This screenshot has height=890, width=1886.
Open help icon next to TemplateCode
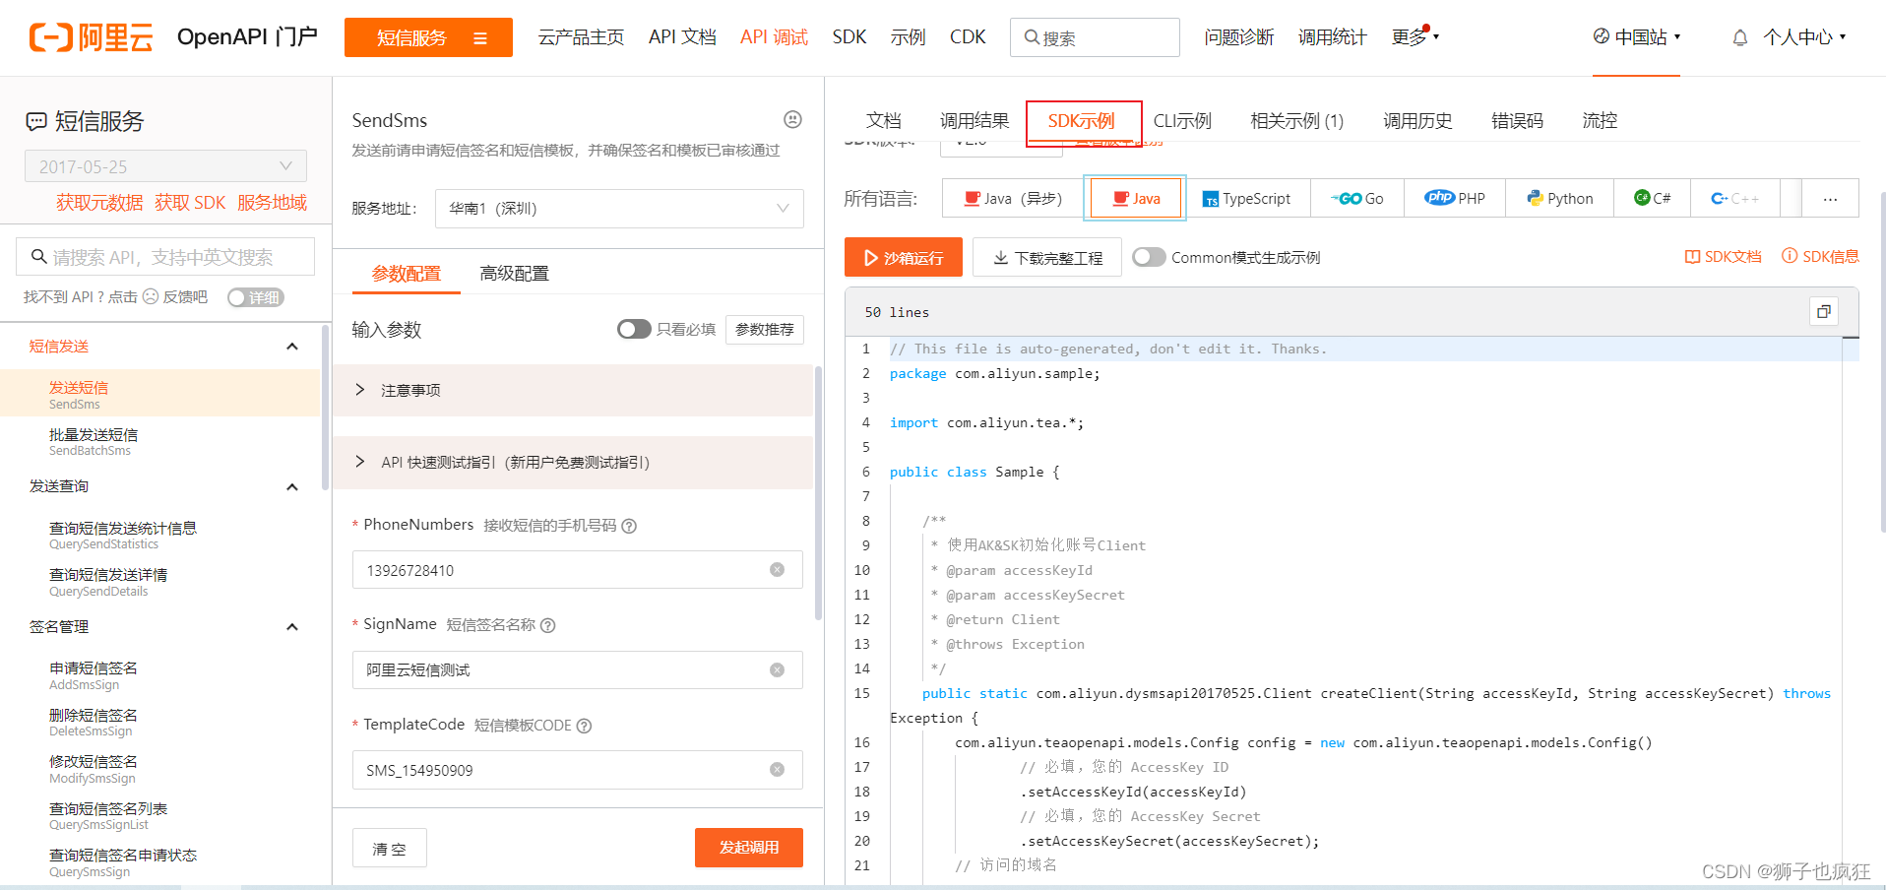click(584, 726)
